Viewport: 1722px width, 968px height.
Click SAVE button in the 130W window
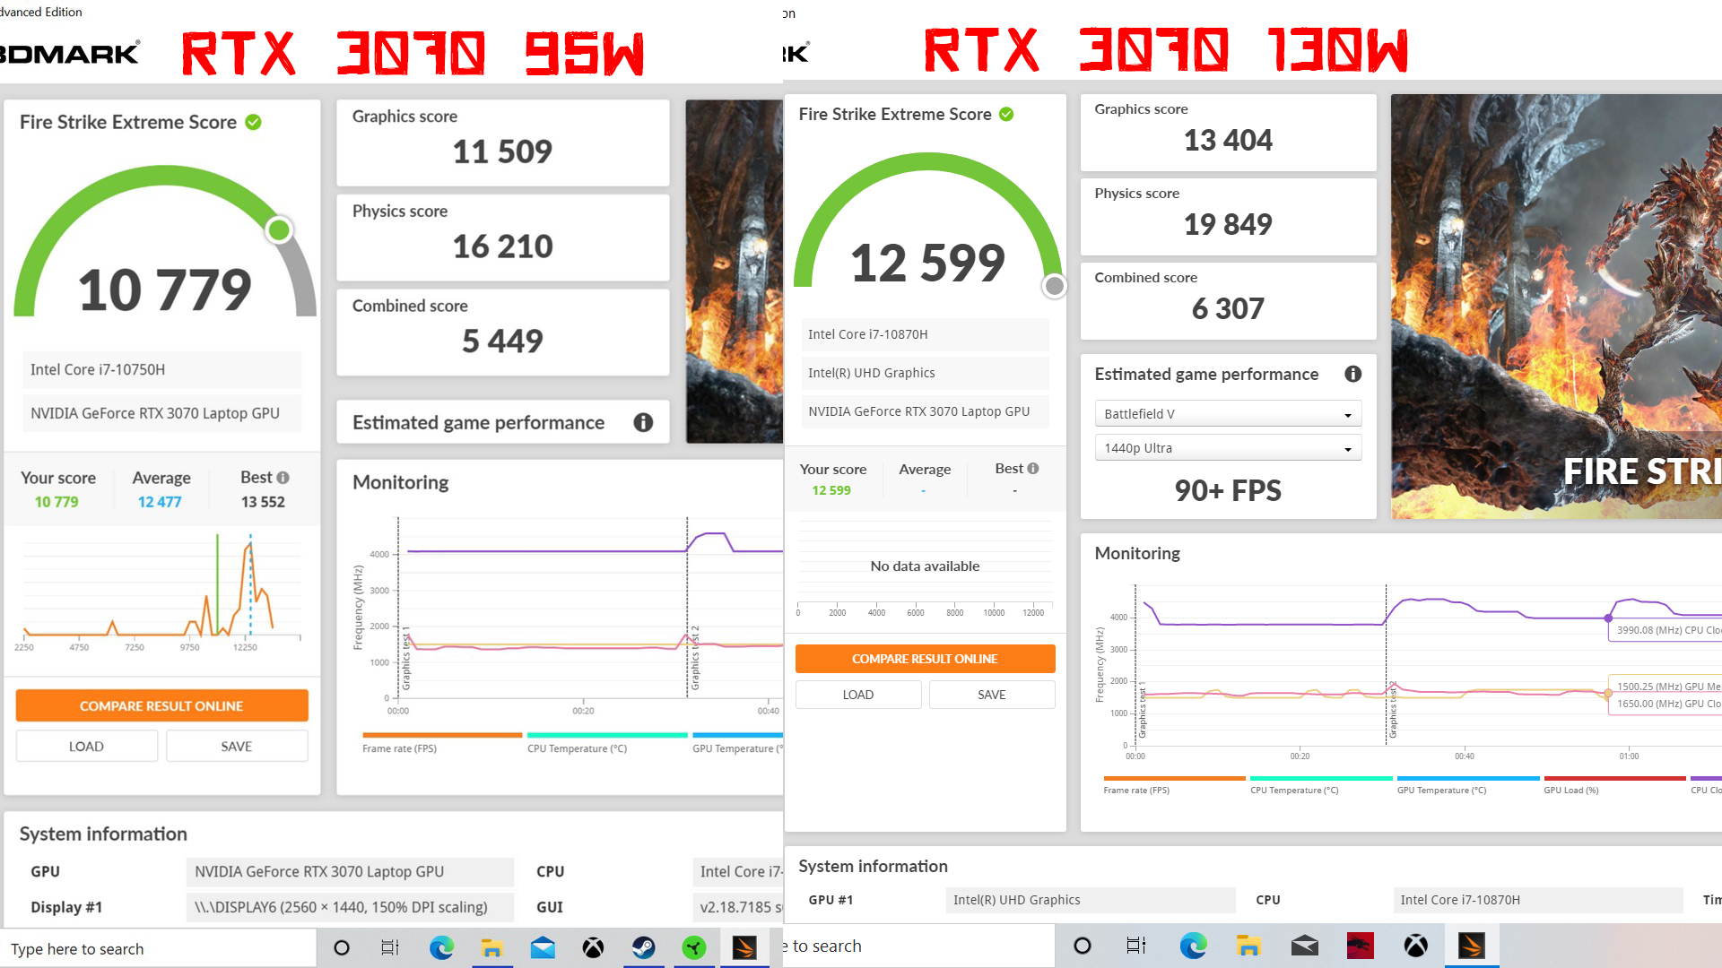tap(992, 695)
